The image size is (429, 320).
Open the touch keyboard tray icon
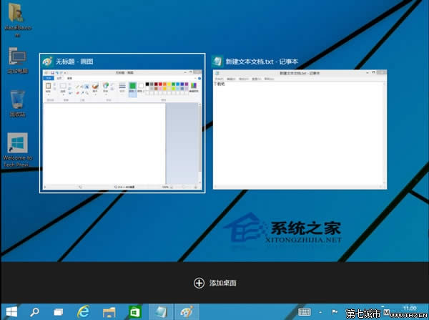[x=305, y=312]
